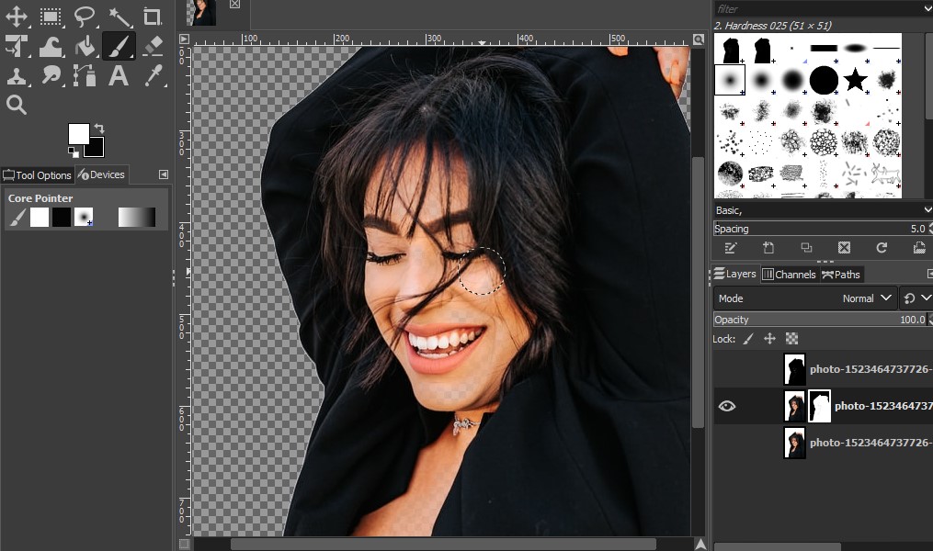The image size is (933, 551).
Task: Toggle visibility of the middle photo layer
Action: click(727, 405)
